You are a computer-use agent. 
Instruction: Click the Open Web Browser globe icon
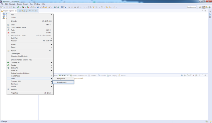coord(55,7)
